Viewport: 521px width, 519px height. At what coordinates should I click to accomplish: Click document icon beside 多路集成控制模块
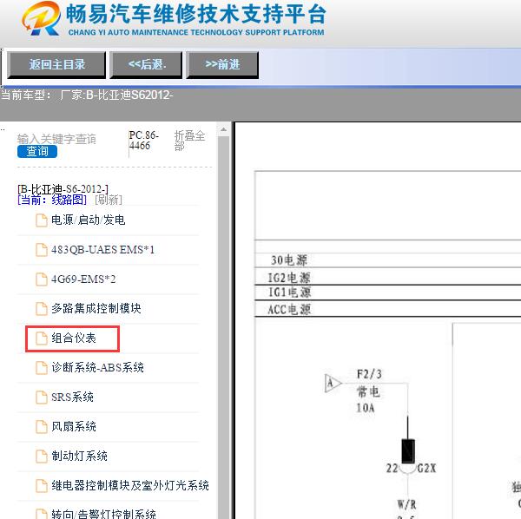[x=42, y=309]
